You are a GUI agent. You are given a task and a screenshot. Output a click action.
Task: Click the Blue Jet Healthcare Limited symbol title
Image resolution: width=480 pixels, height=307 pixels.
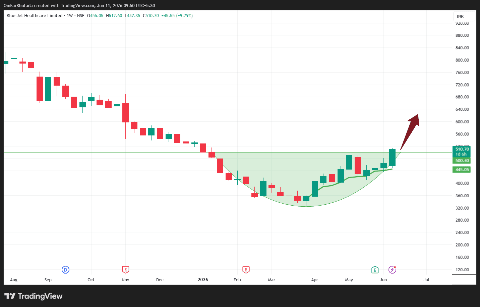[x=35, y=16]
